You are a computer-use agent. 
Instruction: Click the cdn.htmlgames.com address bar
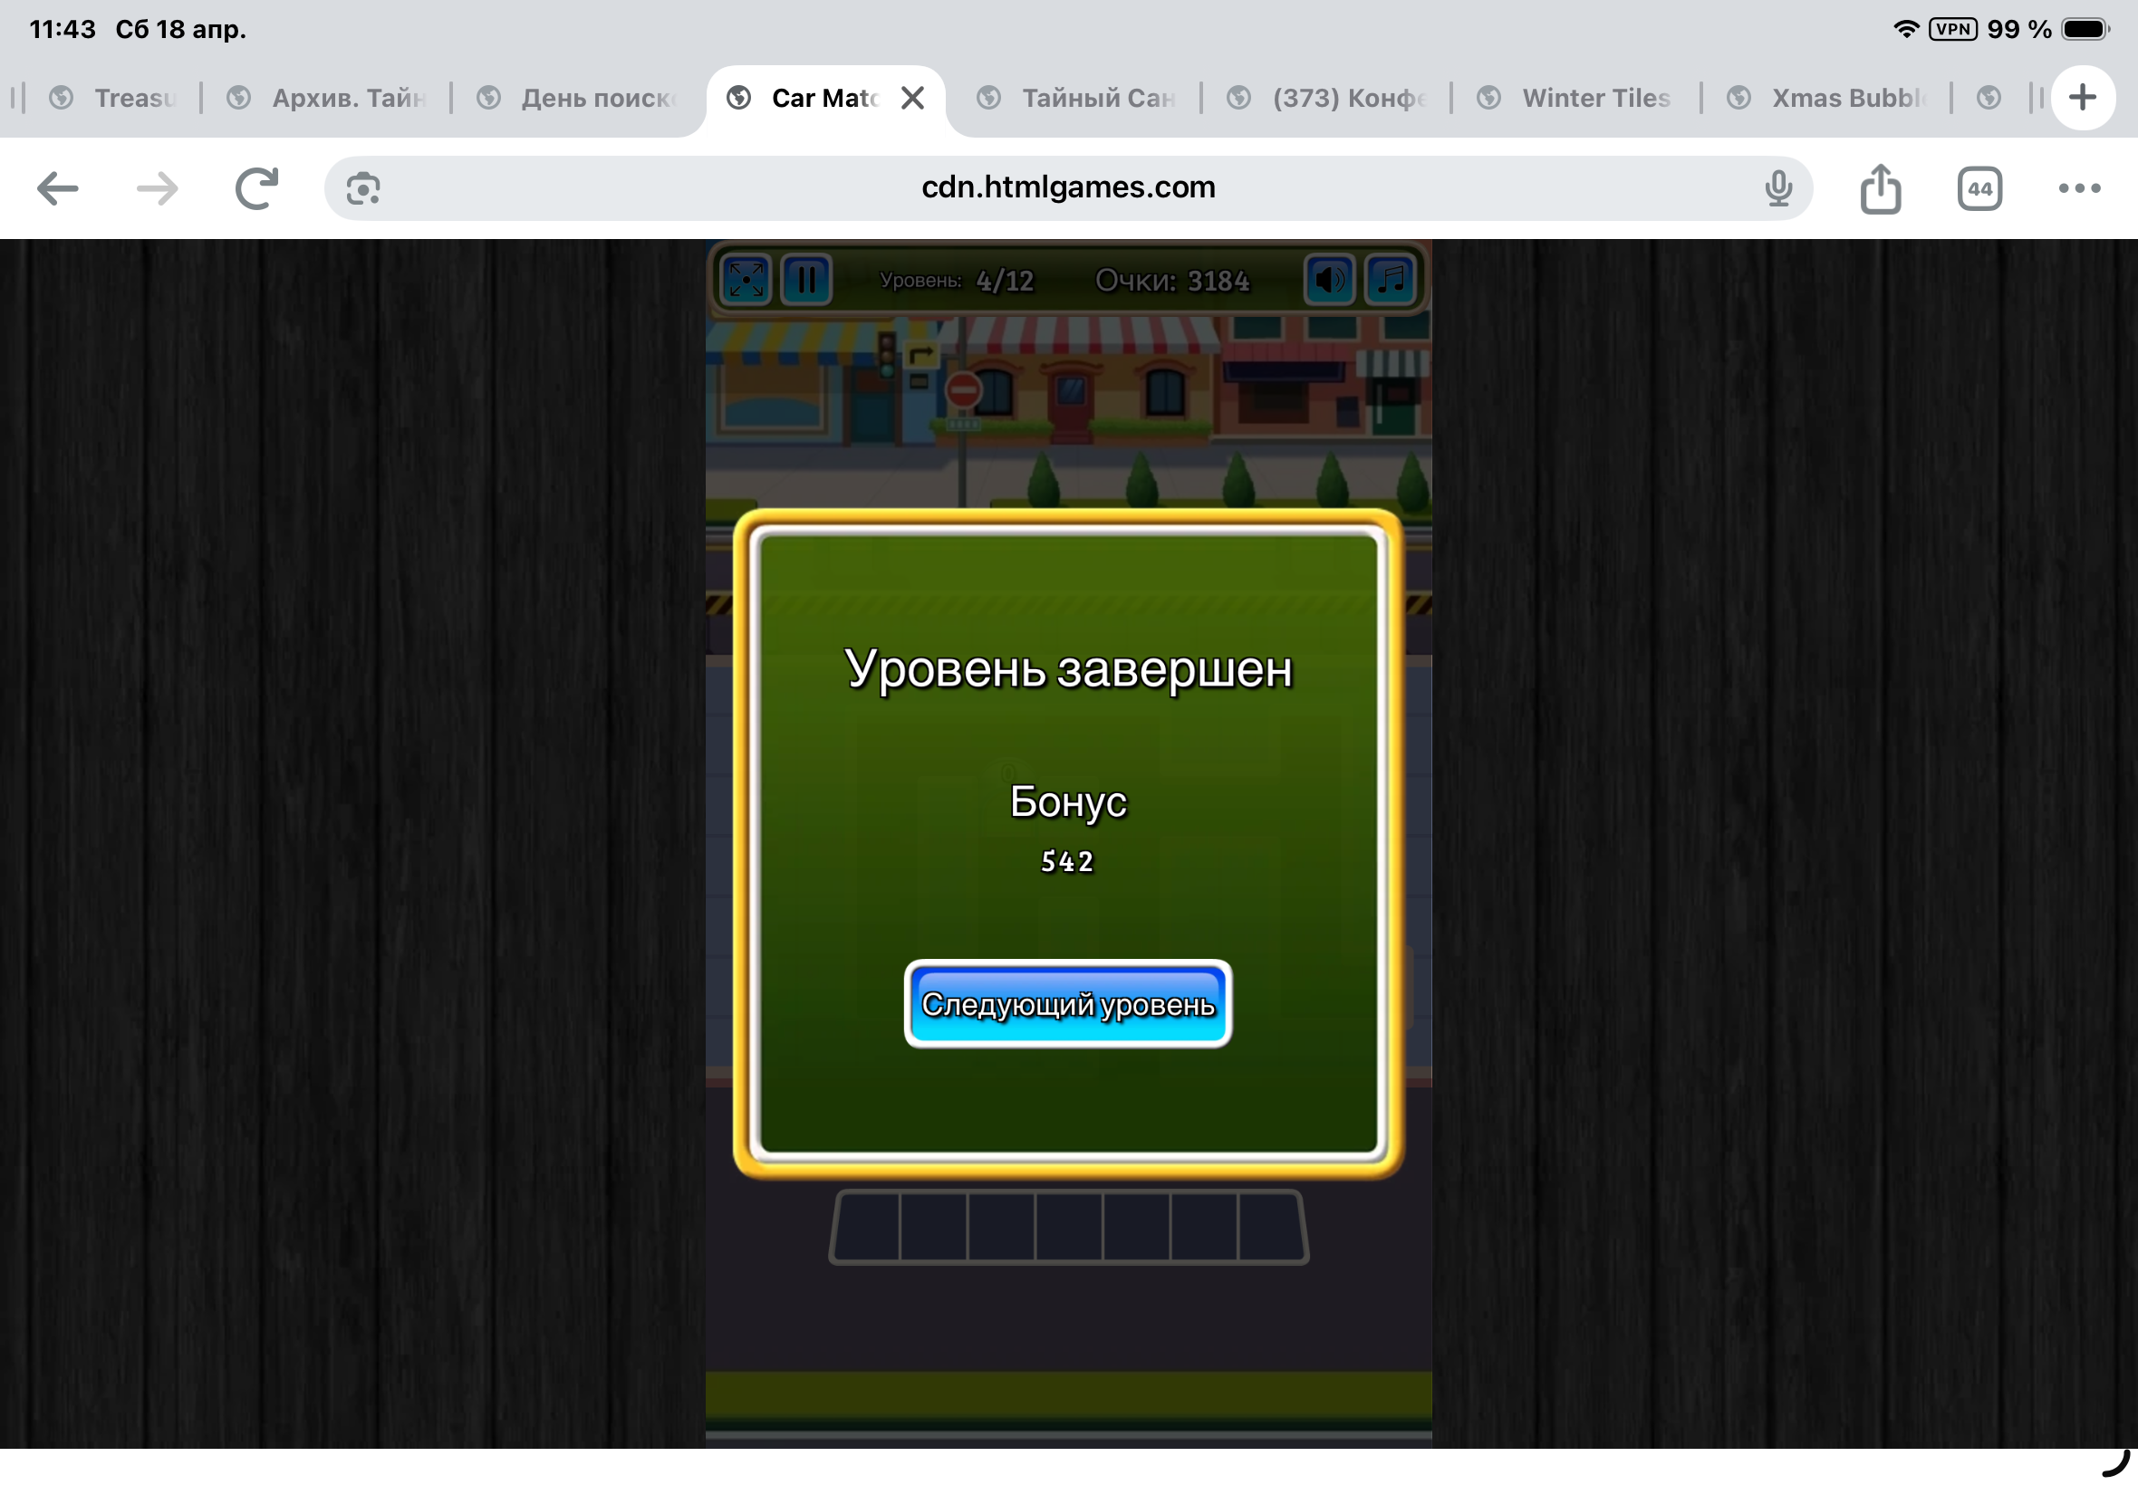tap(1067, 188)
